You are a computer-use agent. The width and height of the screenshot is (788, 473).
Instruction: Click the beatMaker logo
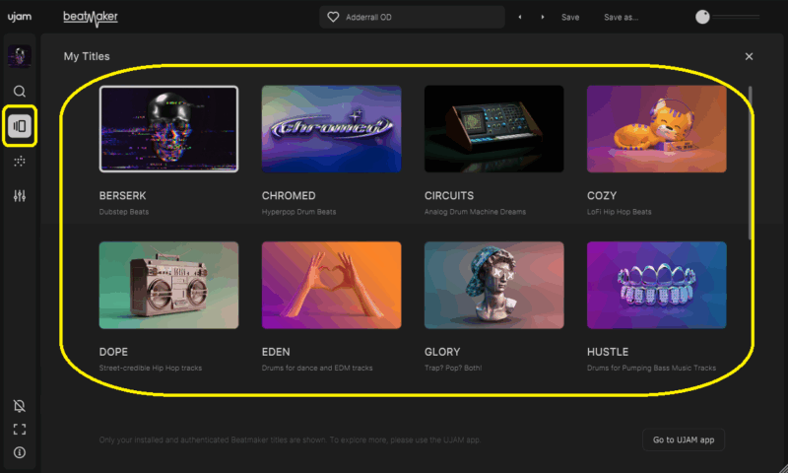[91, 18]
